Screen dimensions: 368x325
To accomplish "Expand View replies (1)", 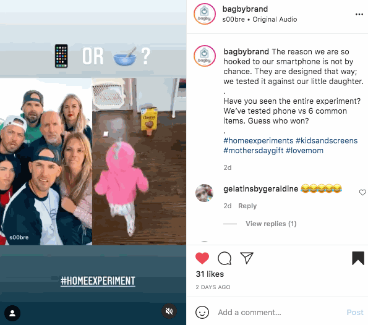I will point(271,224).
